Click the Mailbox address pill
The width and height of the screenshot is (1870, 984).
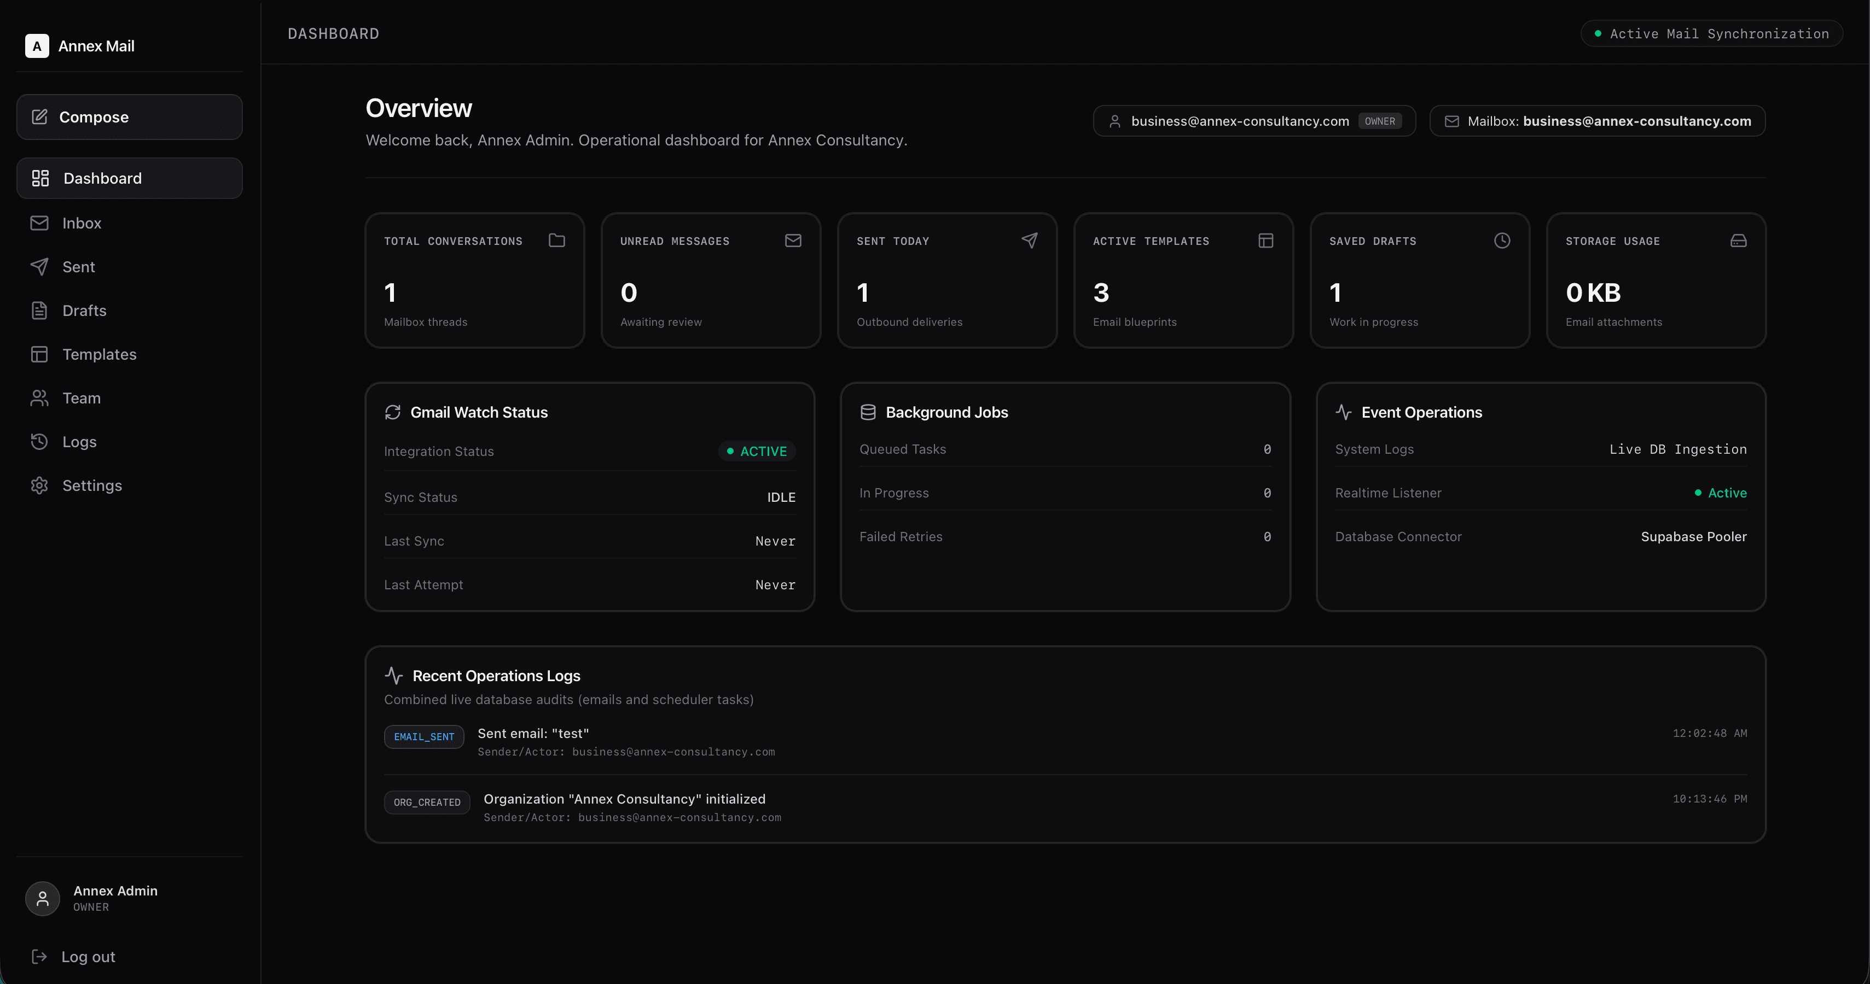click(1597, 121)
